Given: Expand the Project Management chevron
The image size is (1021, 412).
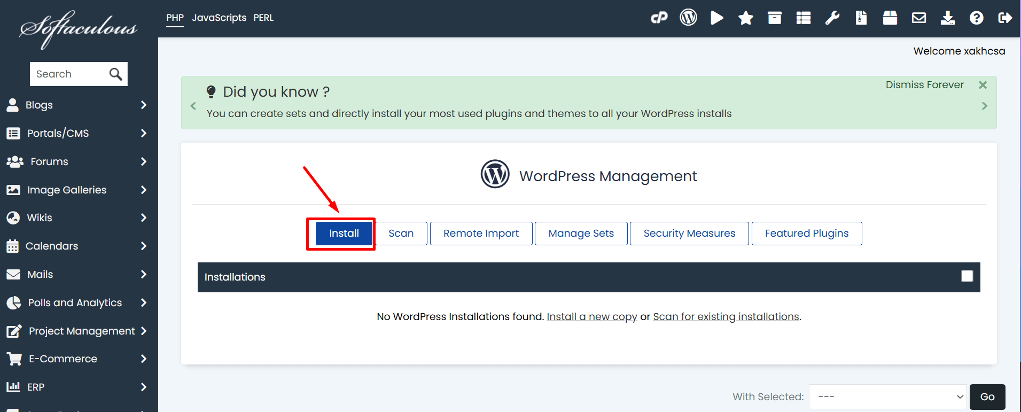Looking at the screenshot, I should click(x=143, y=331).
